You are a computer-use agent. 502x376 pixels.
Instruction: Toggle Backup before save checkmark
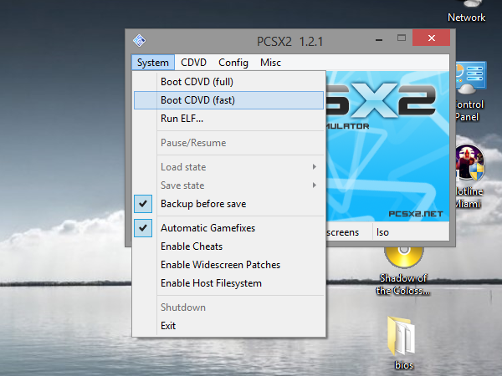coord(143,204)
